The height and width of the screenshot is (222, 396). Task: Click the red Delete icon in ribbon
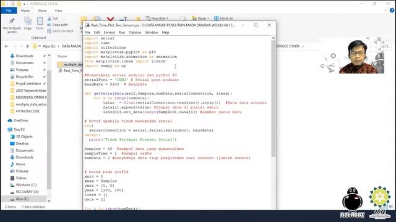110,18
